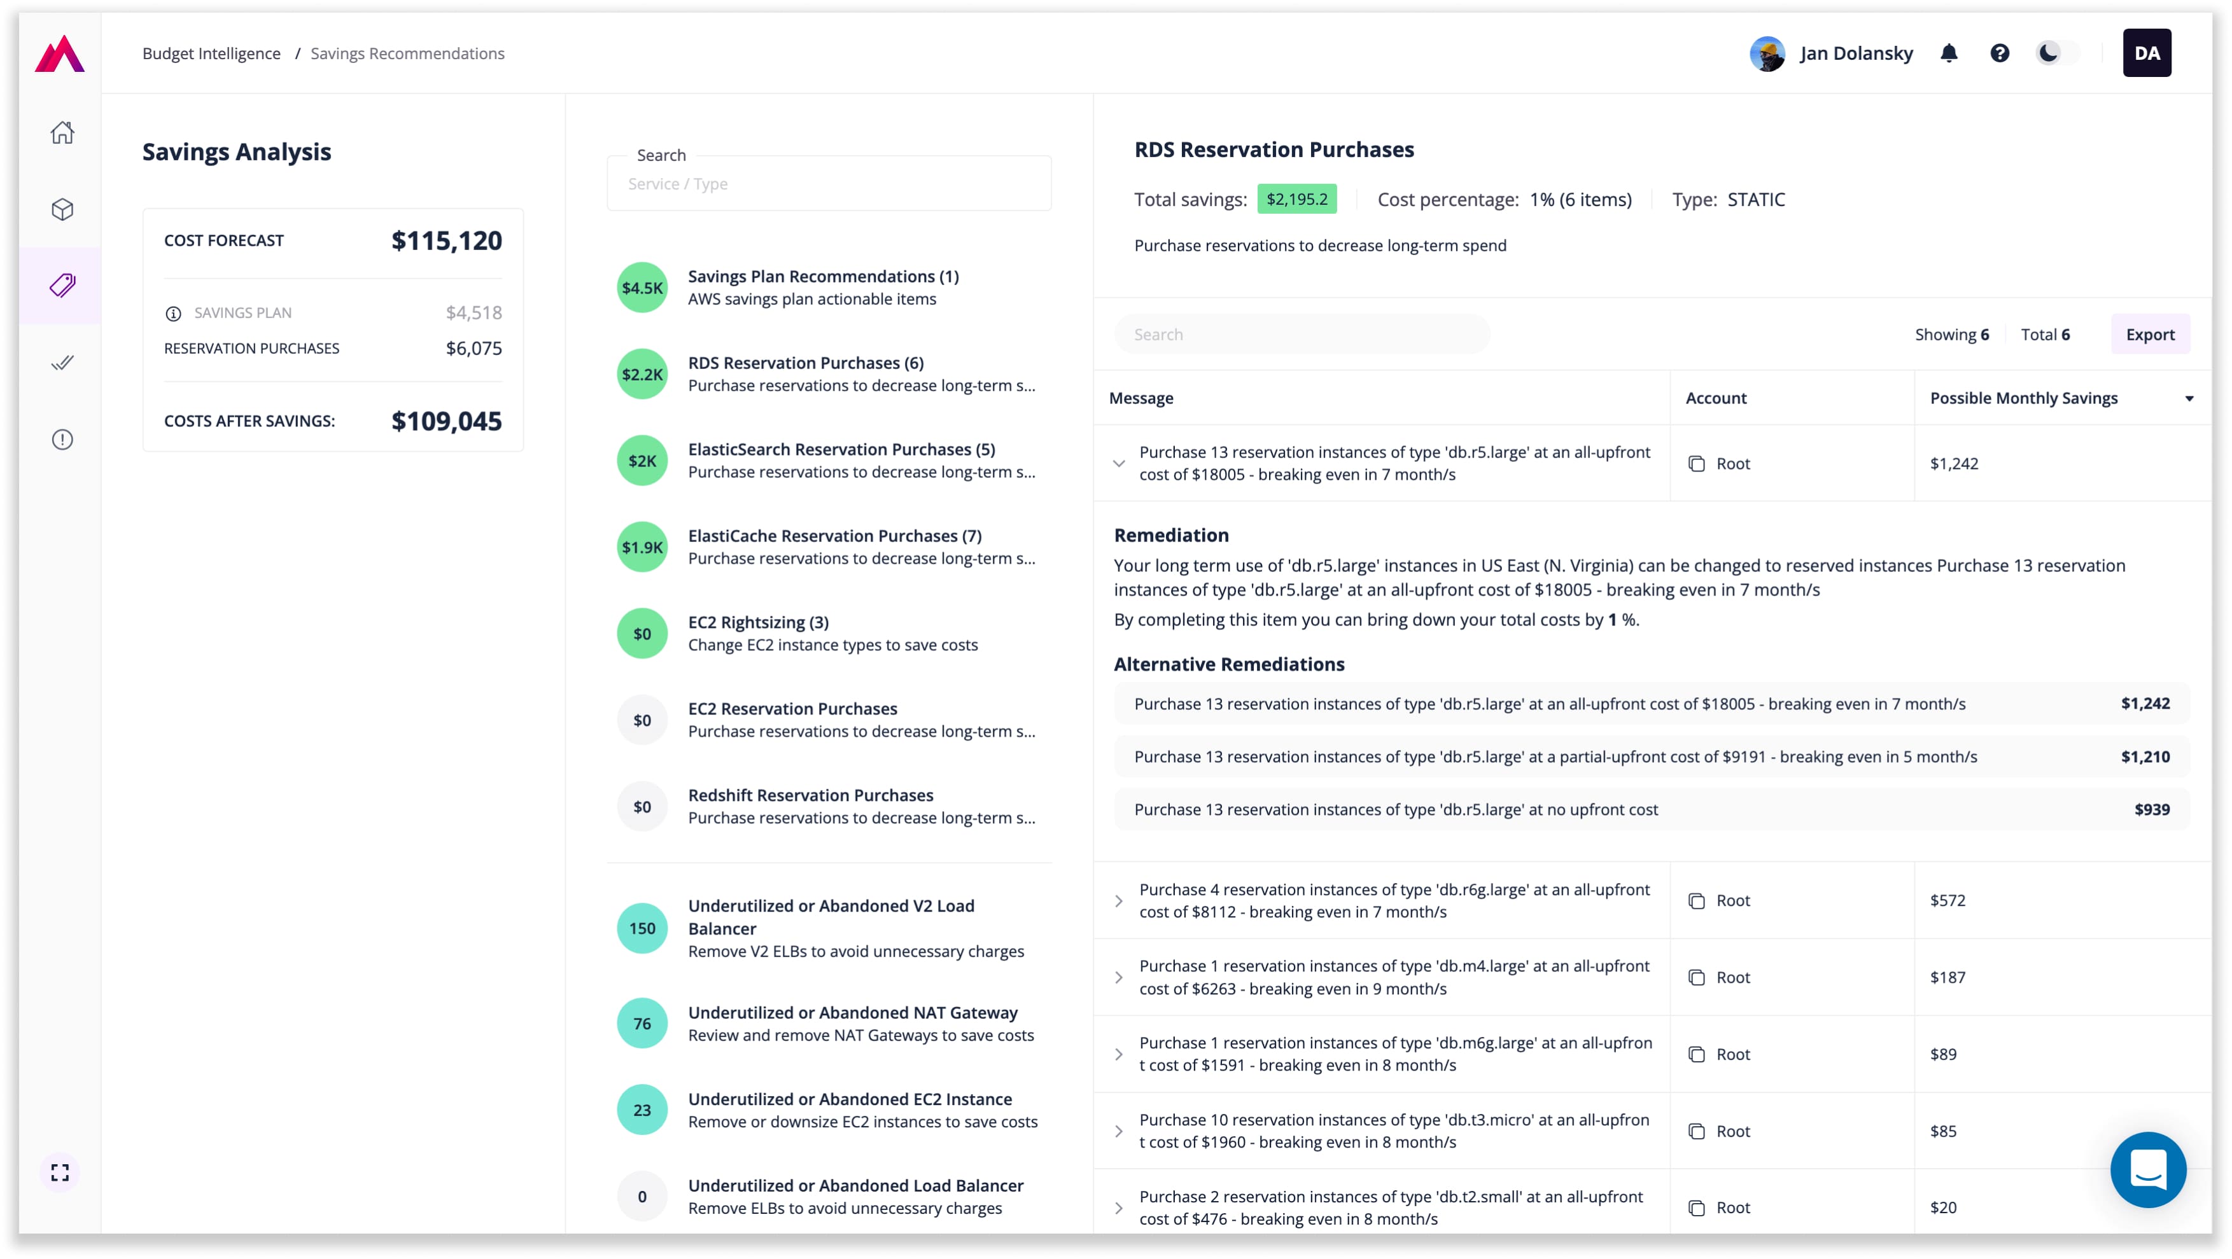
Task: Focus the Service / Type search field
Action: coord(829,184)
